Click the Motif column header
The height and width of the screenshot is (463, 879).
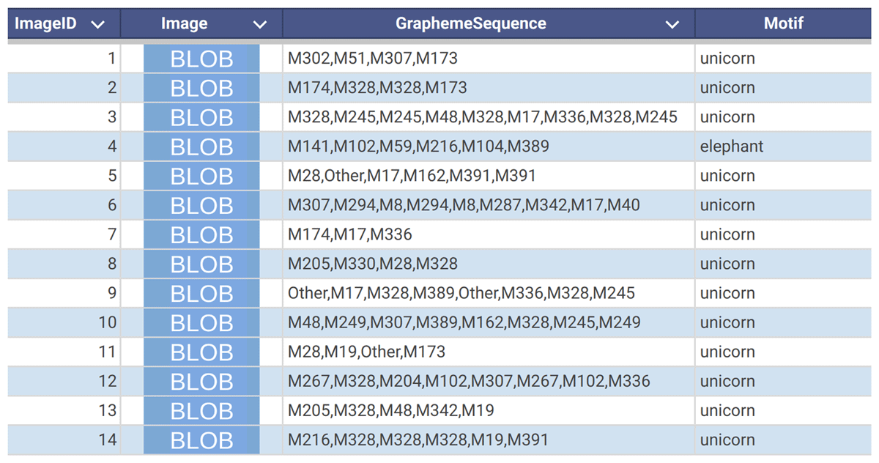pyautogui.click(x=783, y=23)
